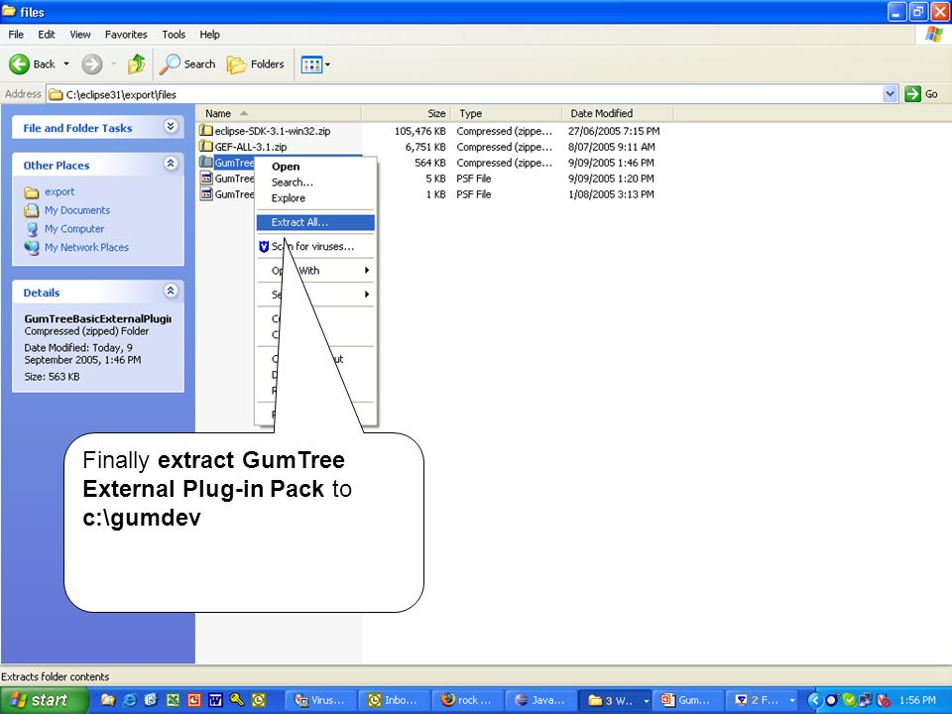Open My Computer link
Viewport: 952px width, 714px height.
74,229
